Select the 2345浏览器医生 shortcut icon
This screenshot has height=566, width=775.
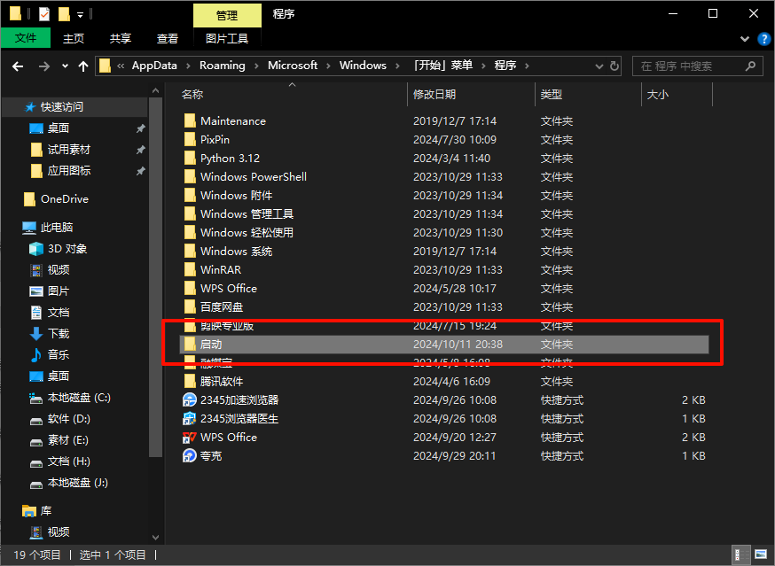coord(189,418)
